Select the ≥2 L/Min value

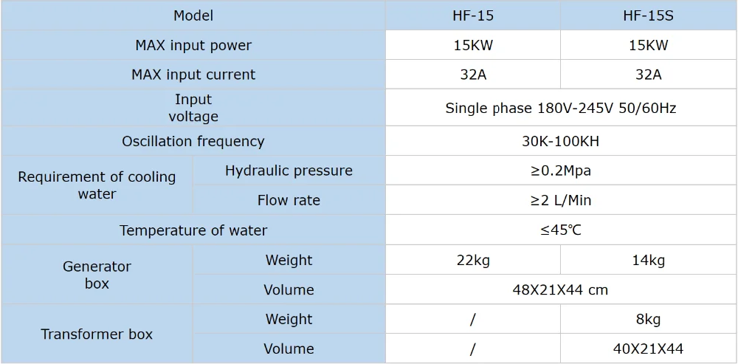point(561,200)
